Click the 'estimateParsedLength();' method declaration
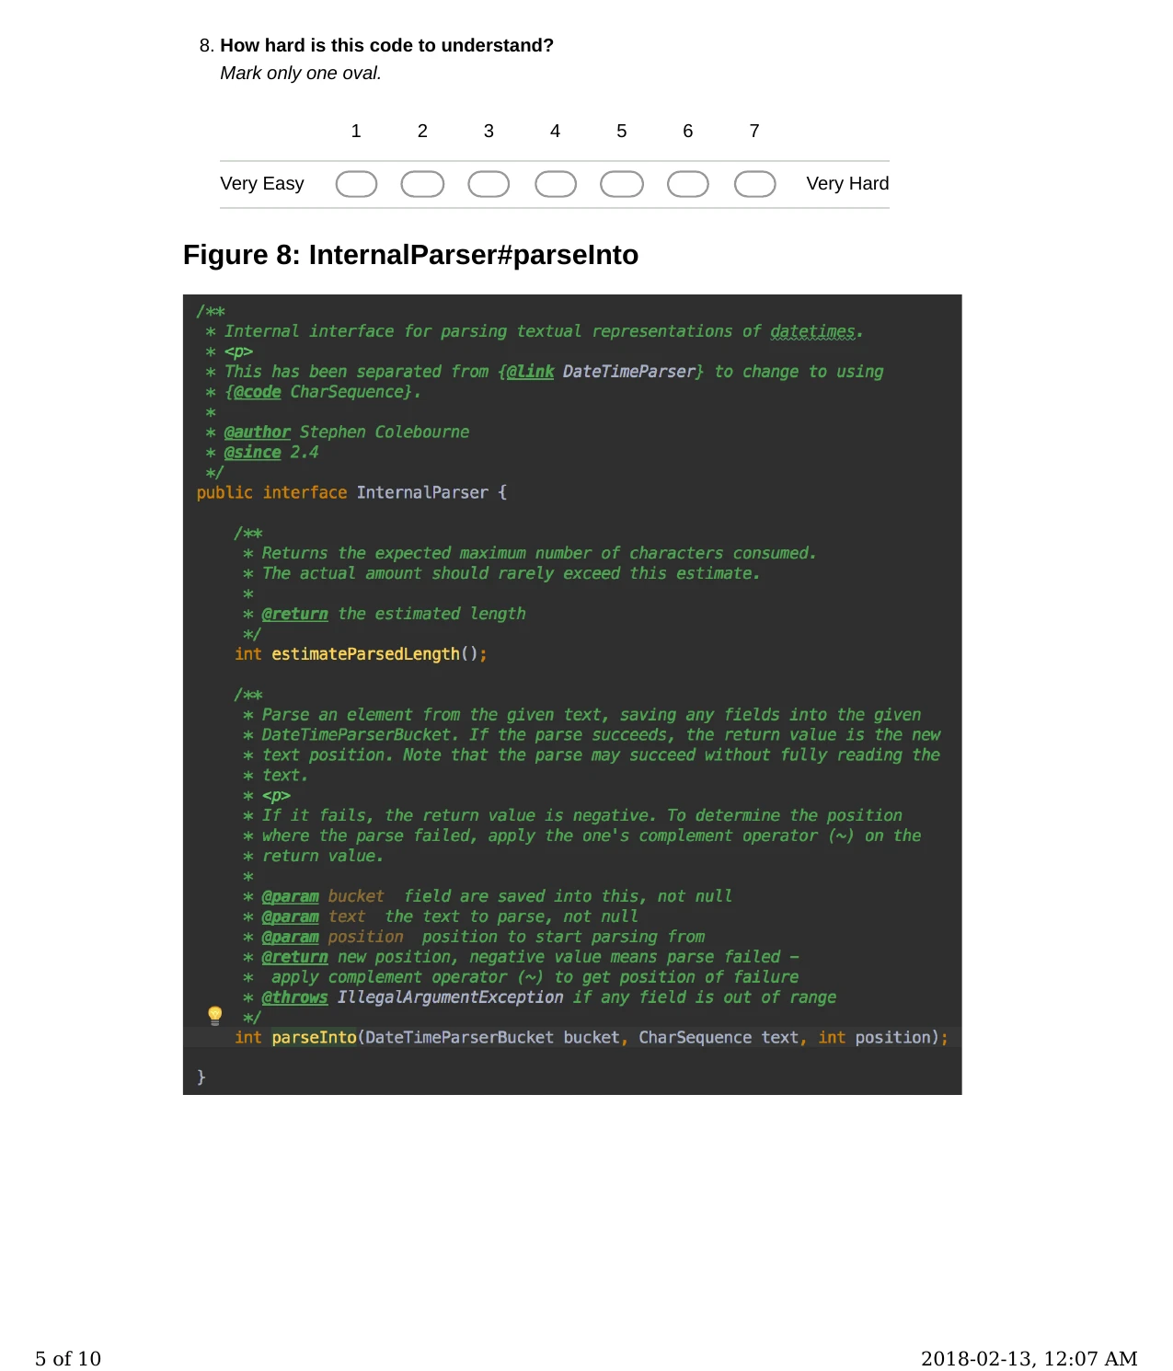This screenshot has width=1173, height=1371. (x=379, y=653)
